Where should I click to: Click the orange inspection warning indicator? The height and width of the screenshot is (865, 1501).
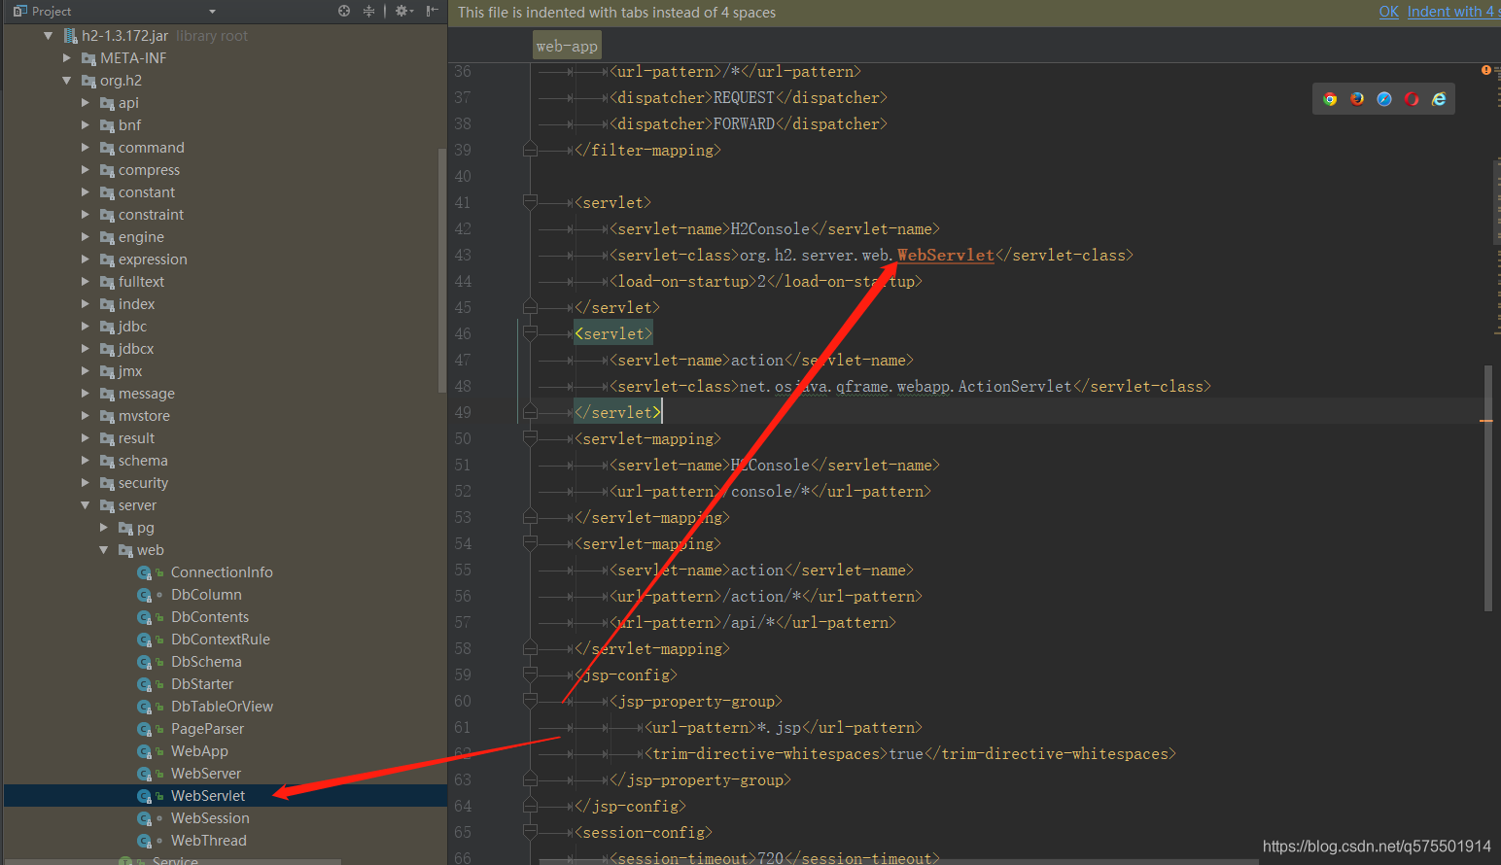pos(1485,70)
